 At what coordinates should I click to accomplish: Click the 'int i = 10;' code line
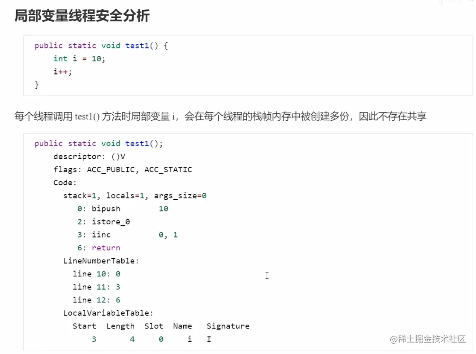pos(79,59)
